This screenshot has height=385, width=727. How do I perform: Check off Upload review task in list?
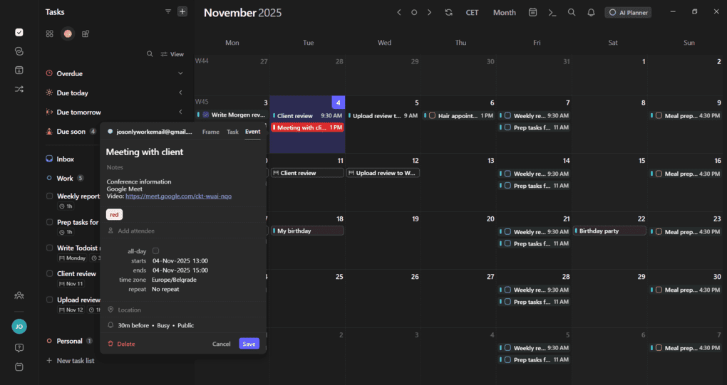(50, 300)
